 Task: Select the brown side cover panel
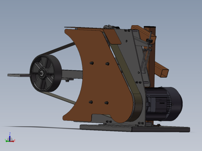coord(98,76)
